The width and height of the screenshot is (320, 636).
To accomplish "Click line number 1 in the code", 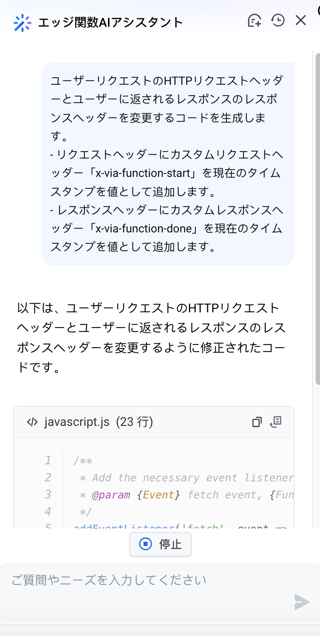I will coord(48,460).
